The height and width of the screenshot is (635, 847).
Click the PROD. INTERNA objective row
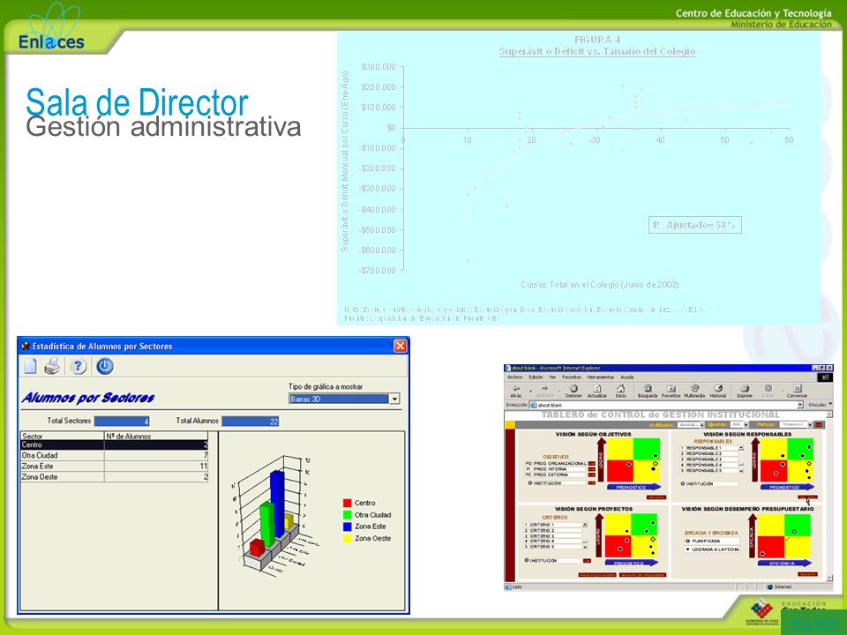point(556,469)
